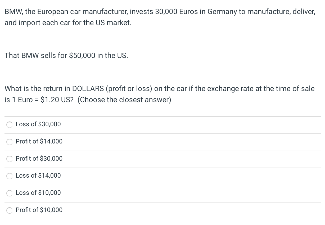
Task: Pick the 'Profit of $30,000' radio button
Action: [10, 159]
